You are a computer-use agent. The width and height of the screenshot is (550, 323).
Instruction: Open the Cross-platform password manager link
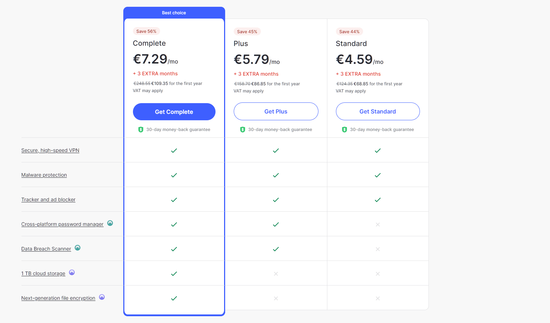[62, 224]
